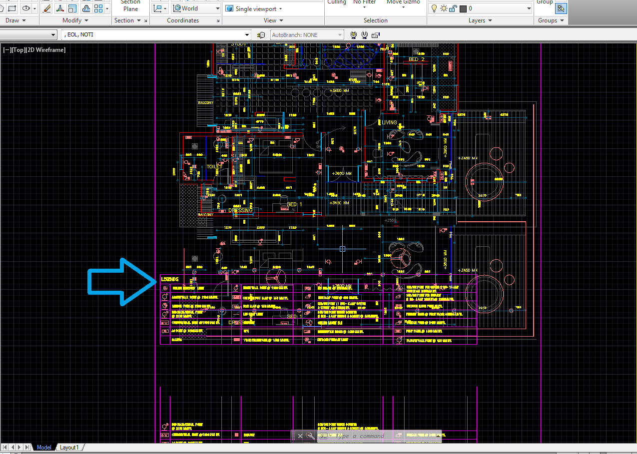Open the [2D Wireframe] visual style menu
The height and width of the screenshot is (454, 637).
tap(45, 50)
